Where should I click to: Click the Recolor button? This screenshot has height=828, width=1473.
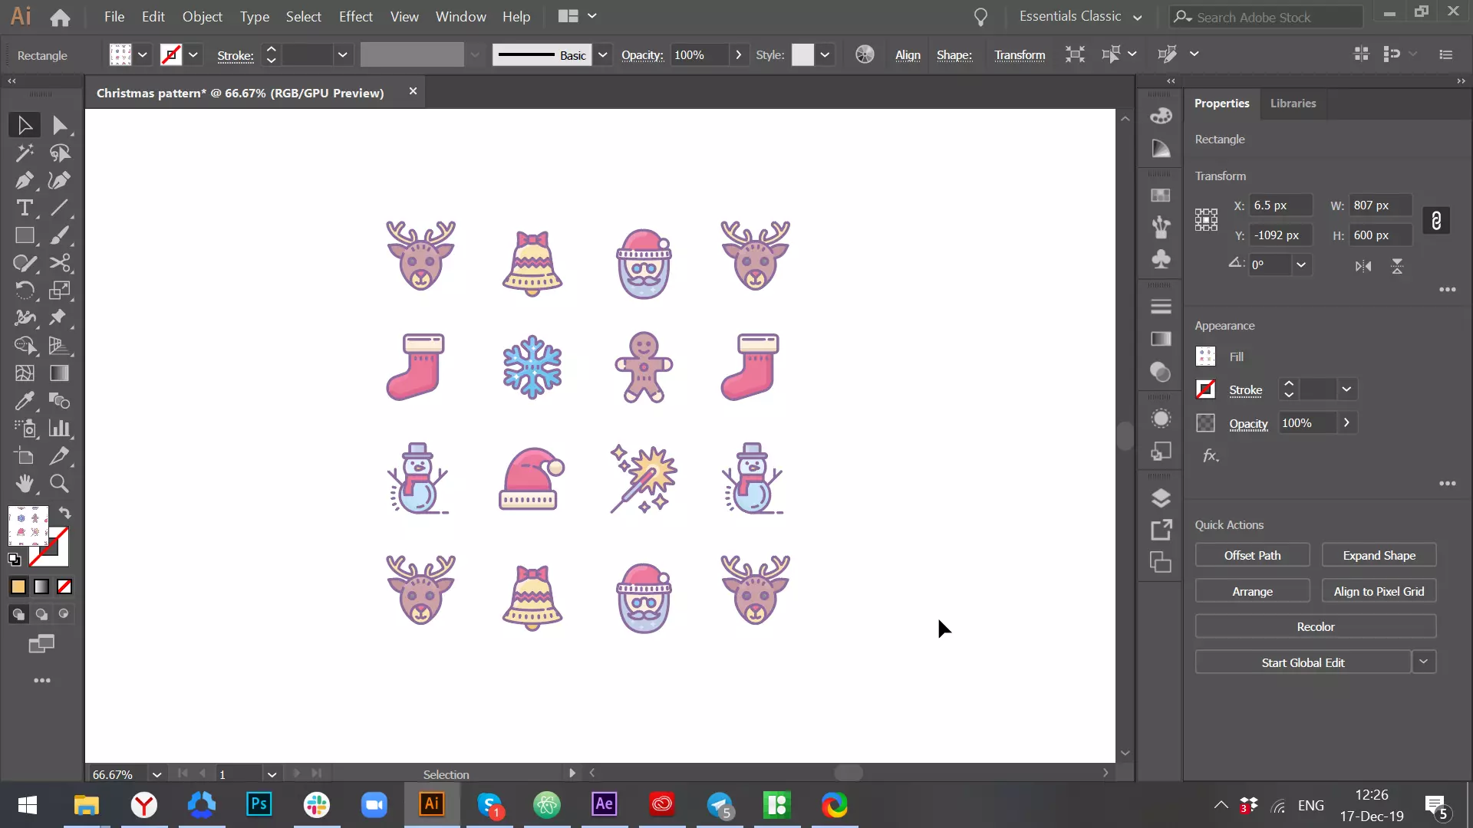tap(1316, 626)
